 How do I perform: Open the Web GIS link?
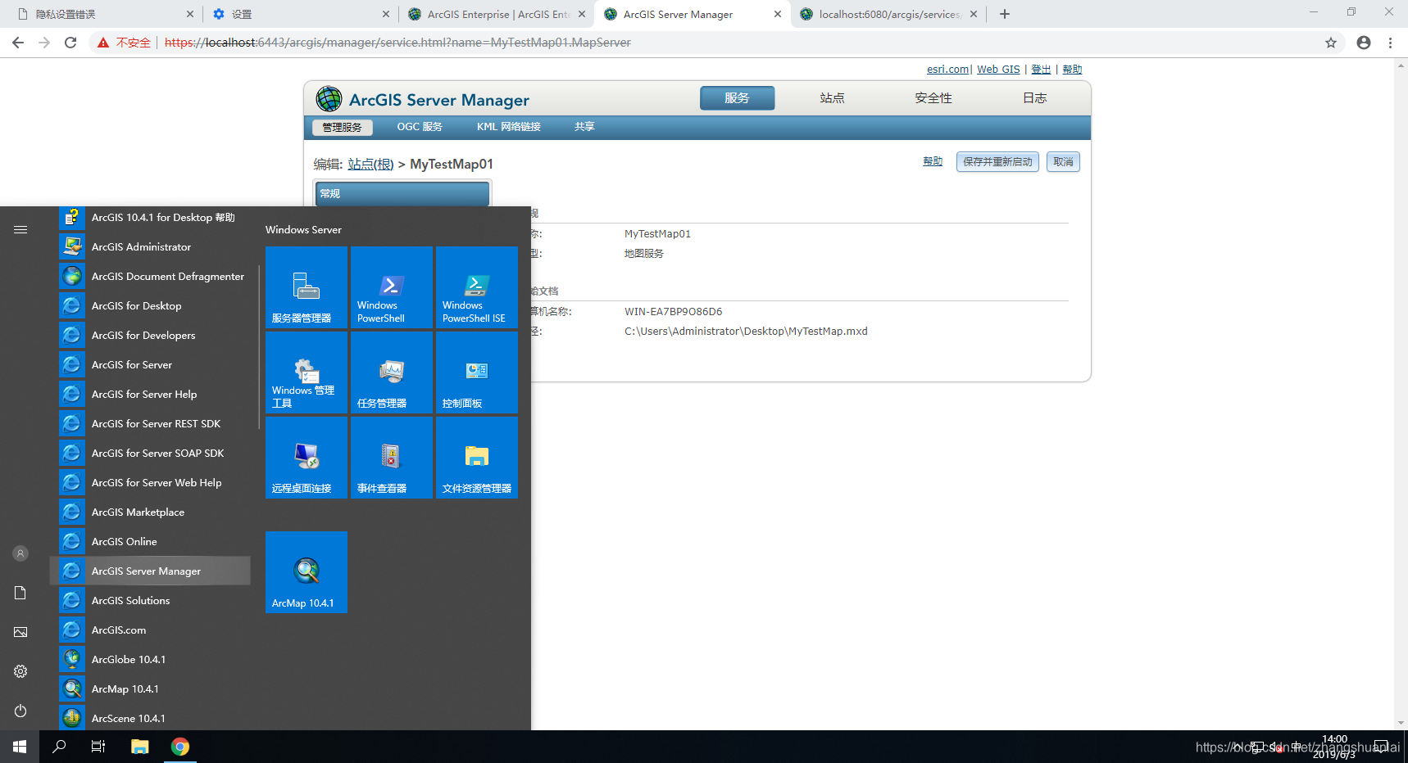(998, 70)
